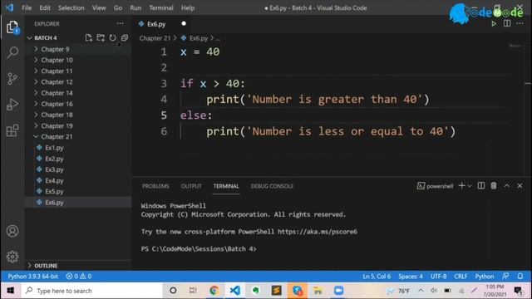Switch to the PROBLEMS panel tab

coord(155,186)
